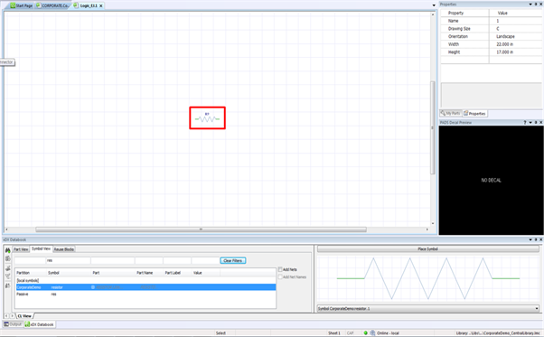Open the Properties panel options arrow
The image size is (544, 337).
530,5
